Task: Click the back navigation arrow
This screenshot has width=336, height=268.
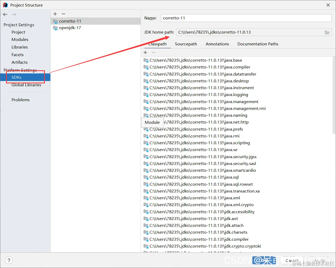Action: (5, 14)
